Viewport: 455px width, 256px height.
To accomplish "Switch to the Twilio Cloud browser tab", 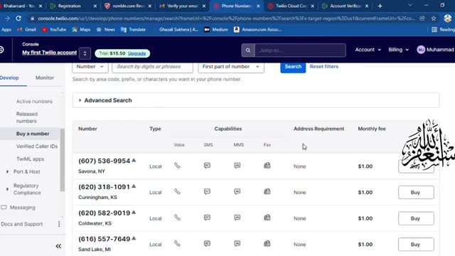I will click(x=291, y=6).
